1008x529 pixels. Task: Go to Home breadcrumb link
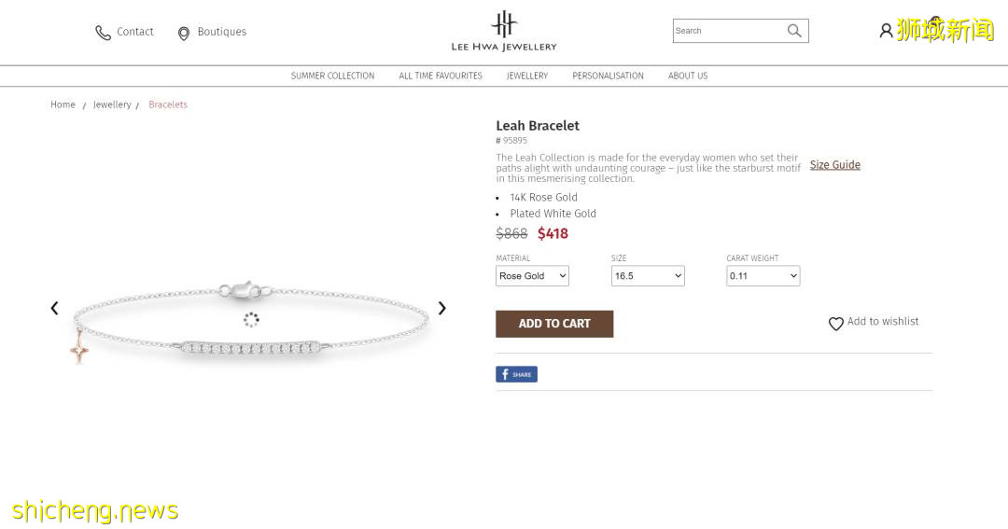coord(63,104)
